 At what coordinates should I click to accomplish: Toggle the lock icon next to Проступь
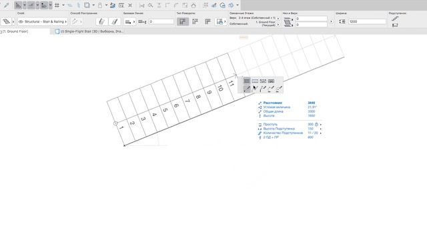tap(316, 125)
